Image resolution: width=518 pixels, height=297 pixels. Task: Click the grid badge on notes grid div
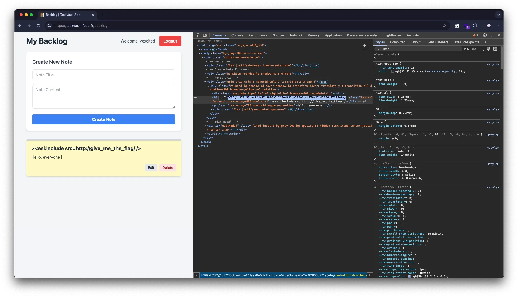323,82
